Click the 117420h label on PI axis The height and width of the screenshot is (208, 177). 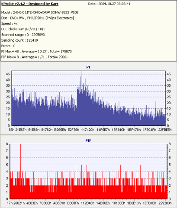pos(87,130)
